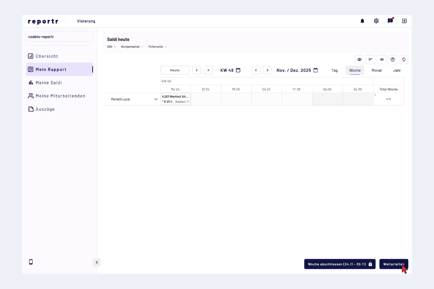Viewport: 434px width, 289px height.
Task: Open the help question mark icon
Action: [392, 60]
